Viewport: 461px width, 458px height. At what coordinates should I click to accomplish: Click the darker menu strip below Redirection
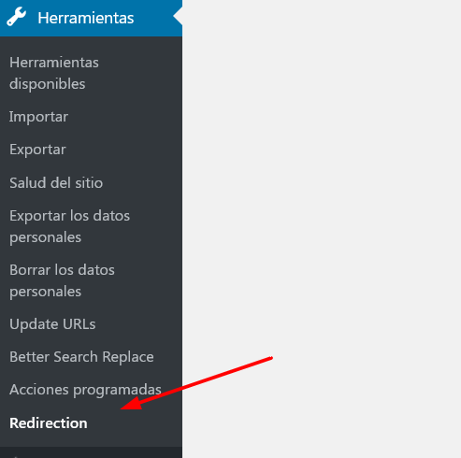[x=91, y=452]
